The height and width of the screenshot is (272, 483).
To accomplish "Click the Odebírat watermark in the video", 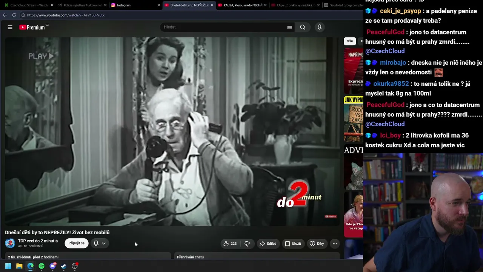I will tap(331, 216).
